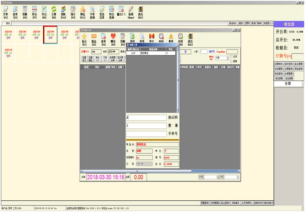Click the 备注 (F1) star icon

[84, 37]
